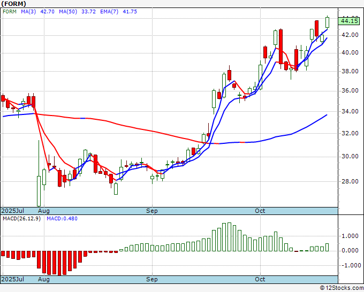Click the 32.00 price axis label

coord(350,133)
